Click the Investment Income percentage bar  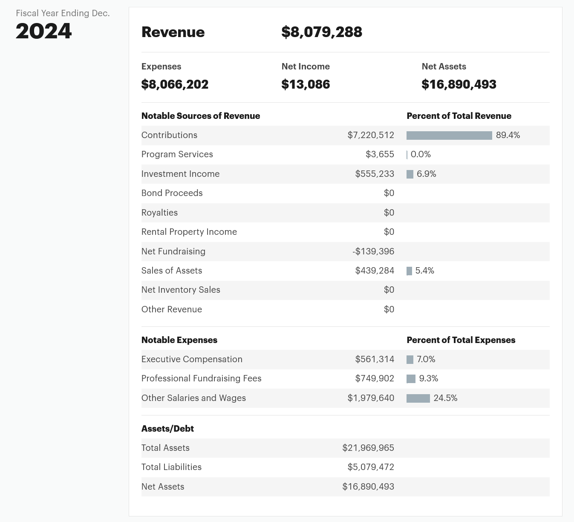pos(410,174)
